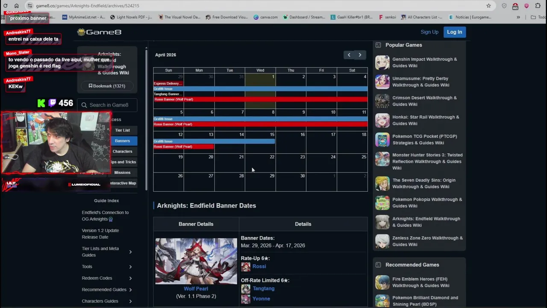Open the Notícias Eurogamer bookmark
The image size is (547, 308).
coord(470,17)
